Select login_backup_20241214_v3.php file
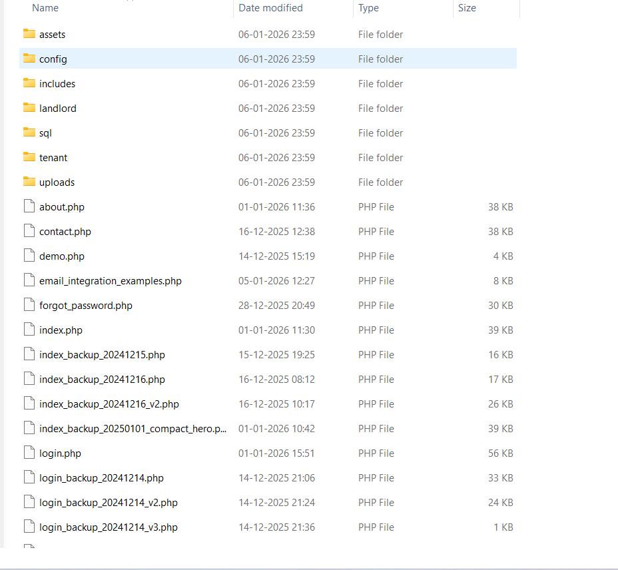 109,527
